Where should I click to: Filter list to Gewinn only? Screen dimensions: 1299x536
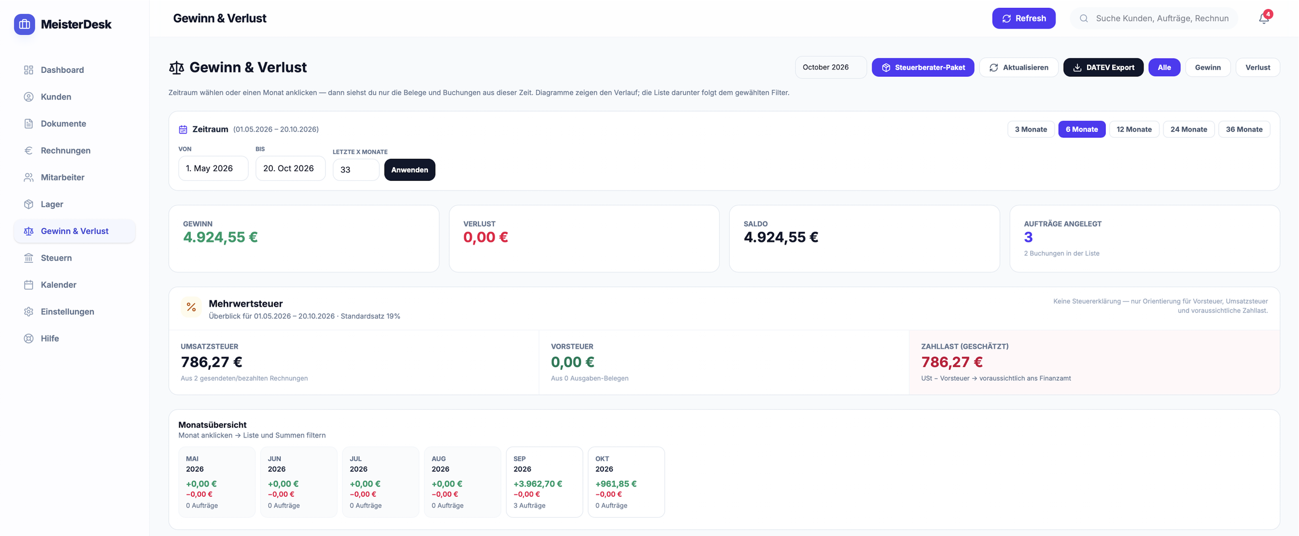[1207, 67]
